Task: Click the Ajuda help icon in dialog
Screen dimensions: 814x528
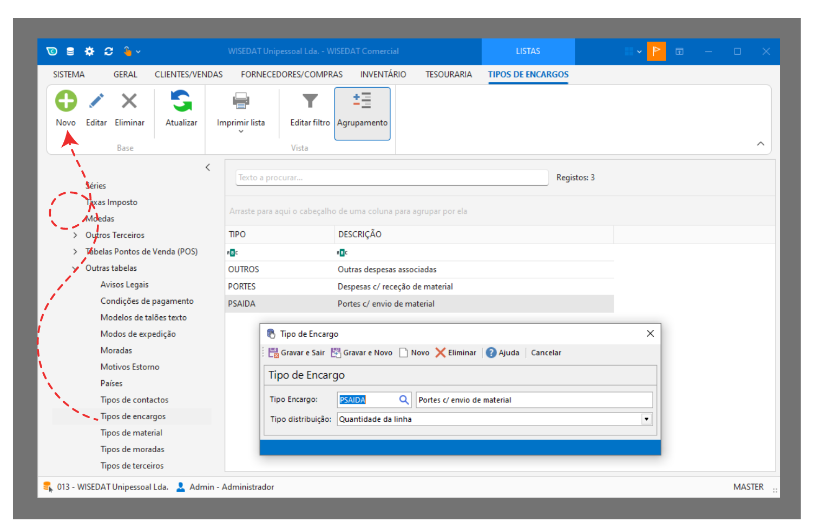Action: point(491,353)
